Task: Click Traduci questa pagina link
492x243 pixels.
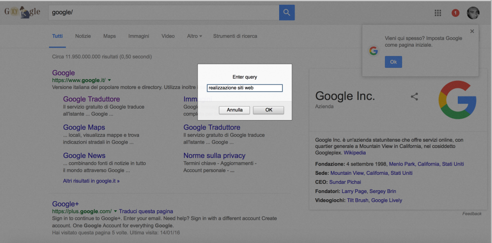Action: pyautogui.click(x=146, y=211)
